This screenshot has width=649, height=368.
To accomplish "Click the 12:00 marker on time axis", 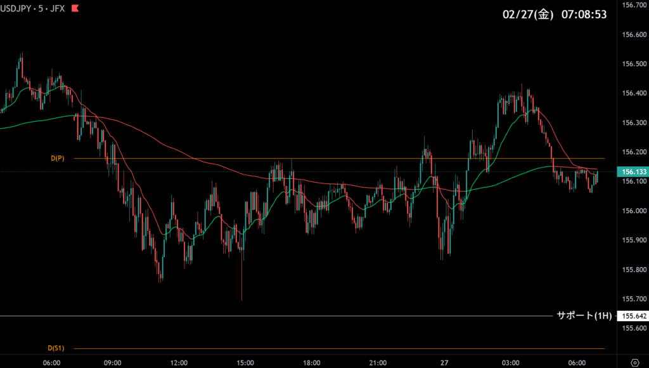I will [x=179, y=363].
